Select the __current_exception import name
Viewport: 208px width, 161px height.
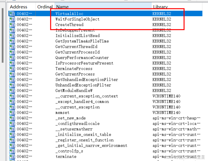[x=78, y=107]
